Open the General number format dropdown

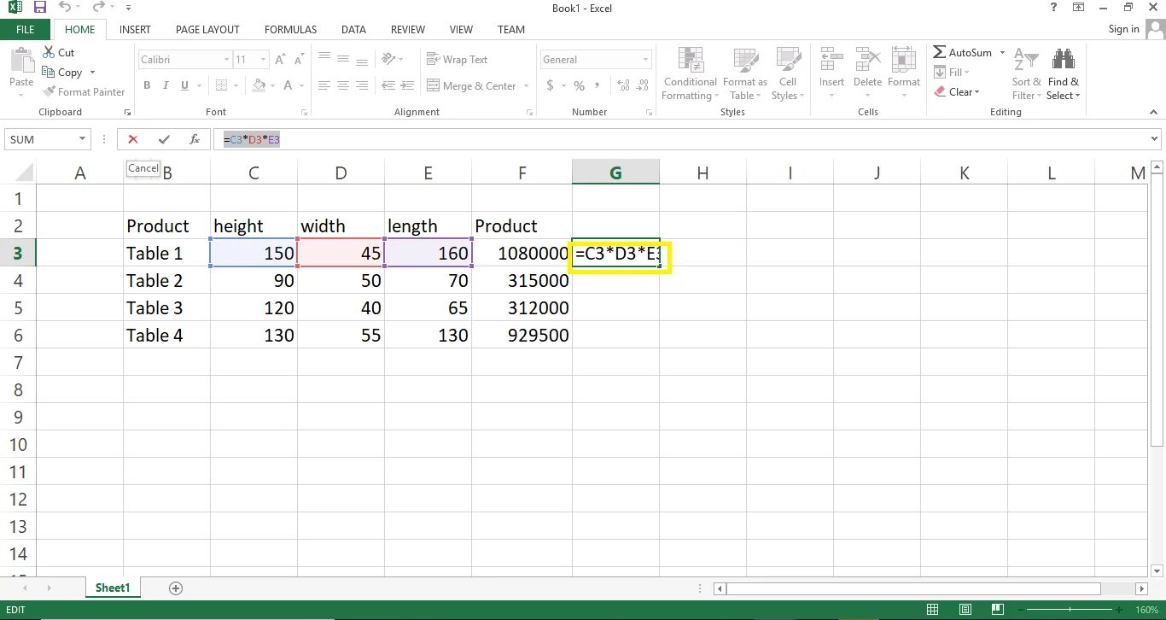(645, 60)
